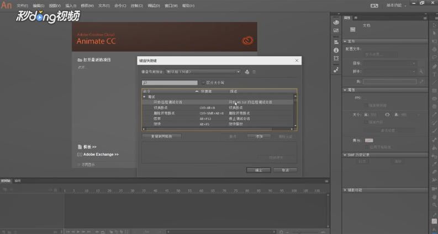438x234 pixels.
Task: Select the Paint Bucket tool
Action: [434, 148]
